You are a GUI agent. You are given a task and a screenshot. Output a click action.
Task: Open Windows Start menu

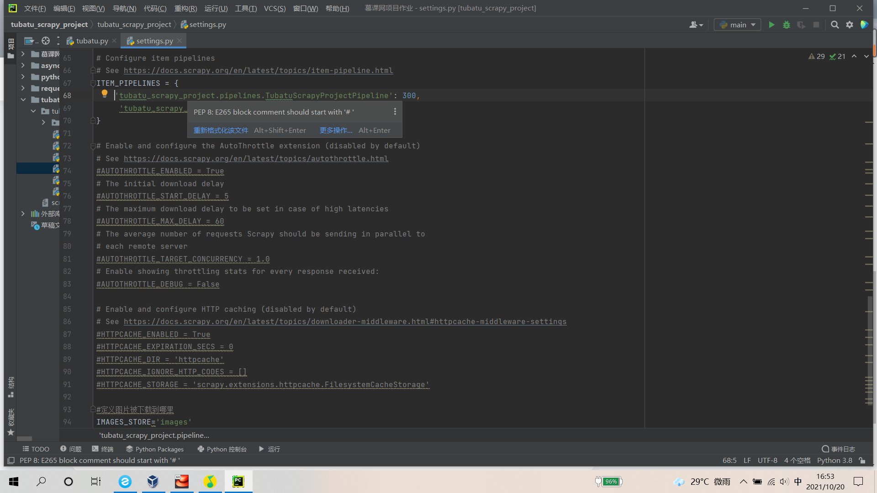point(14,481)
